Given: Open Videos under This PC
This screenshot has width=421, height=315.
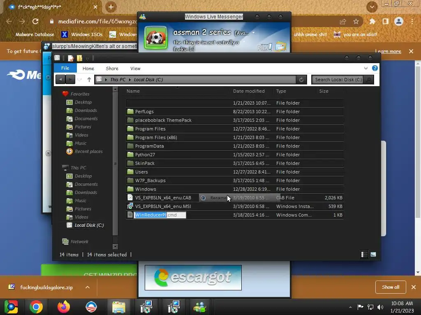Looking at the screenshot, I should pyautogui.click(x=81, y=217).
